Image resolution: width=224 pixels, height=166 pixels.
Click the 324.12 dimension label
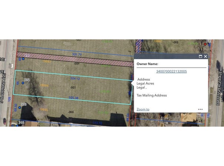[75, 78]
